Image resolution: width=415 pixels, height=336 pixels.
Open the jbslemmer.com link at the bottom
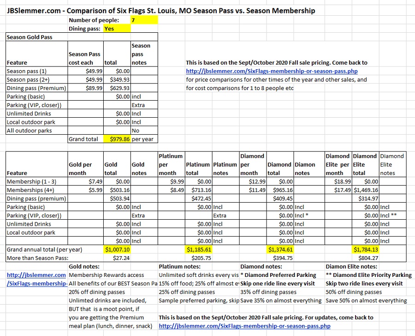point(244,326)
